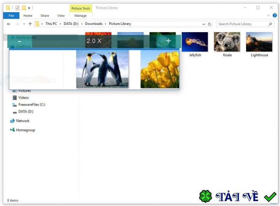Go back with the left arrow button

point(9,24)
